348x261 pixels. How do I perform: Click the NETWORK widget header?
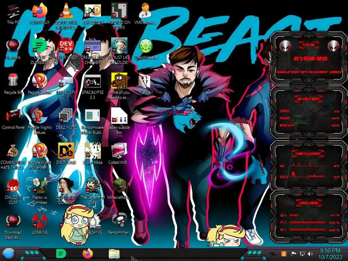point(308,153)
